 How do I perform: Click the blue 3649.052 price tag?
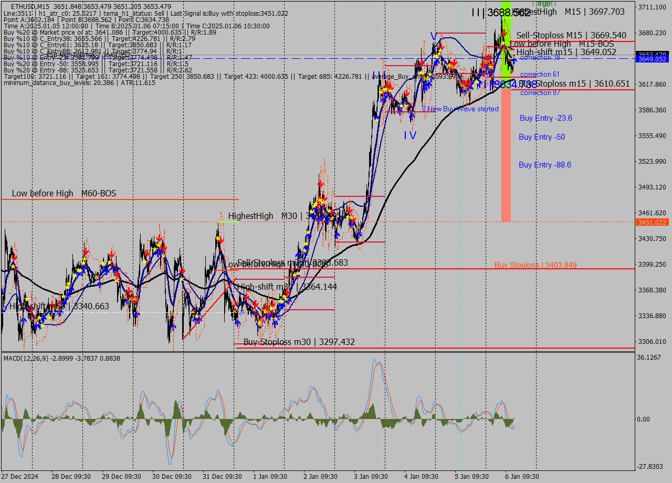click(x=652, y=59)
